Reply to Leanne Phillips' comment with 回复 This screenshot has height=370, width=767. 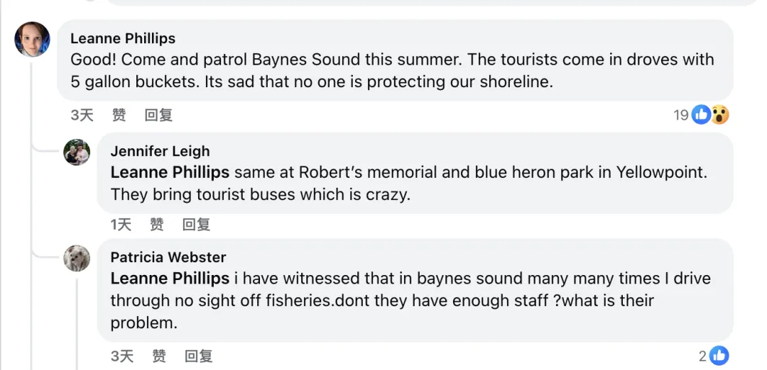tap(158, 115)
